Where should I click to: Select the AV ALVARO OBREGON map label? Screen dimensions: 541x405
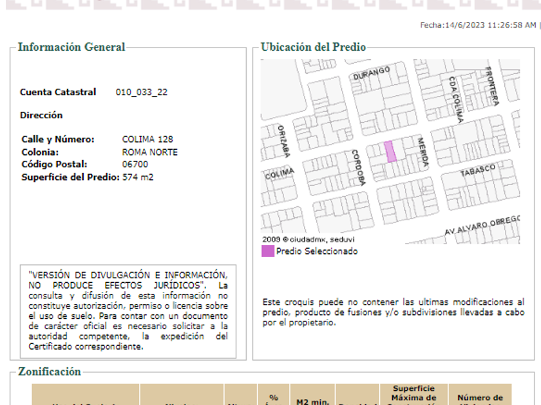pos(482,225)
